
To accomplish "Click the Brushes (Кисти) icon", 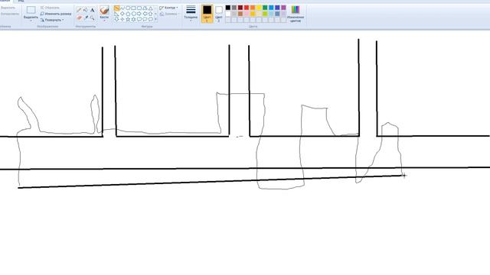I will [x=104, y=10].
